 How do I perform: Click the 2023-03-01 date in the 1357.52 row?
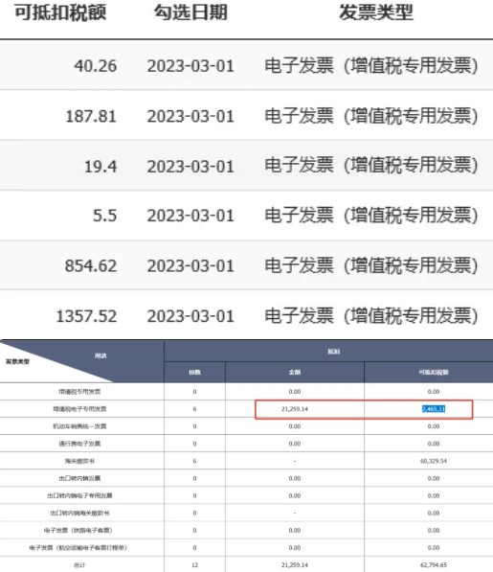tap(190, 316)
